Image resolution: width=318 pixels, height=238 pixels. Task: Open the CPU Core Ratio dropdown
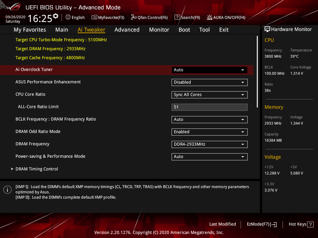point(210,95)
